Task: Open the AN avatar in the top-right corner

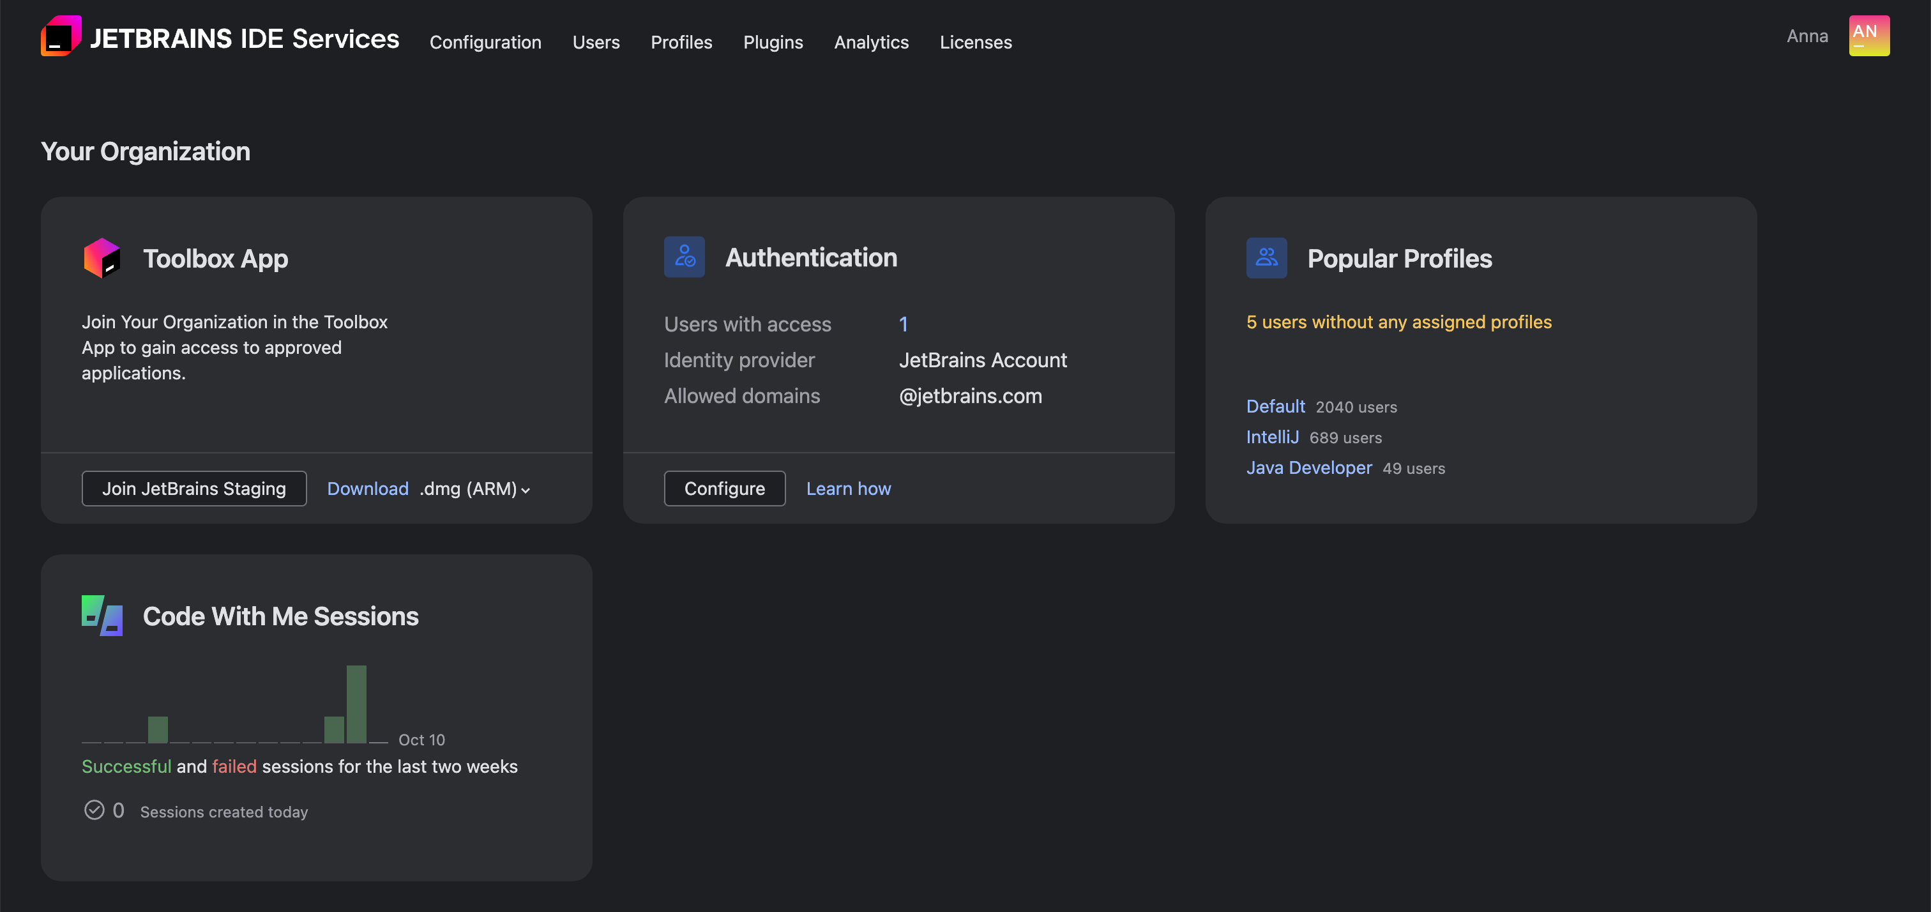Action: point(1870,35)
